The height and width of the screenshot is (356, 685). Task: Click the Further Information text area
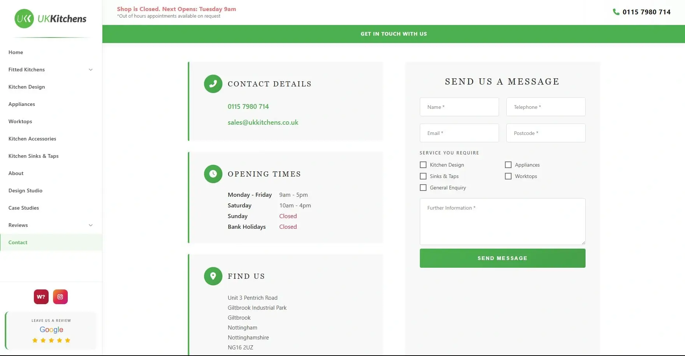502,222
